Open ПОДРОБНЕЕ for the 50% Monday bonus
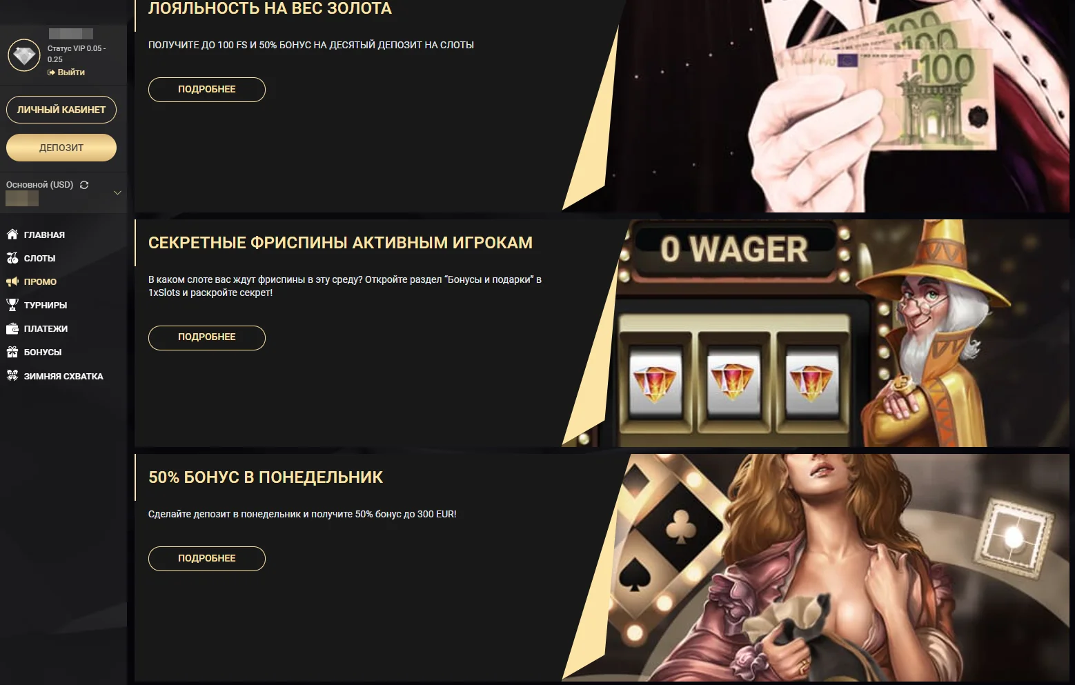Viewport: 1075px width, 685px height. click(207, 558)
